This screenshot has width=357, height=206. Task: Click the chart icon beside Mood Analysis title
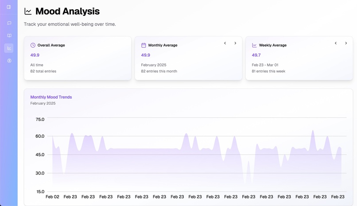[28, 12]
